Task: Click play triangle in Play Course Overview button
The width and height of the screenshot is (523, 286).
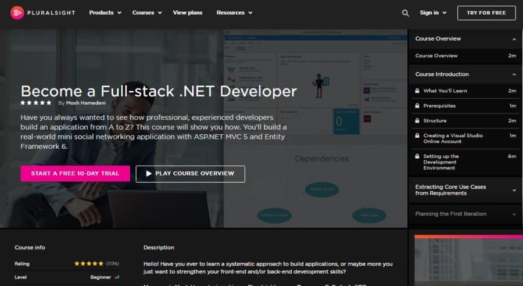Action: click(x=149, y=174)
